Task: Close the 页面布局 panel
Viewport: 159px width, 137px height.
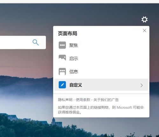Action: pyautogui.click(x=144, y=30)
